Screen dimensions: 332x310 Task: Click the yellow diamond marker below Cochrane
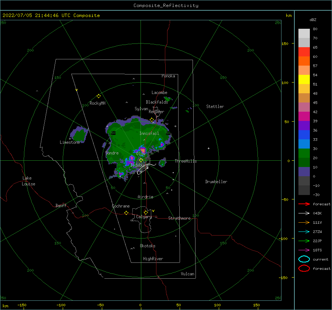click(x=126, y=213)
